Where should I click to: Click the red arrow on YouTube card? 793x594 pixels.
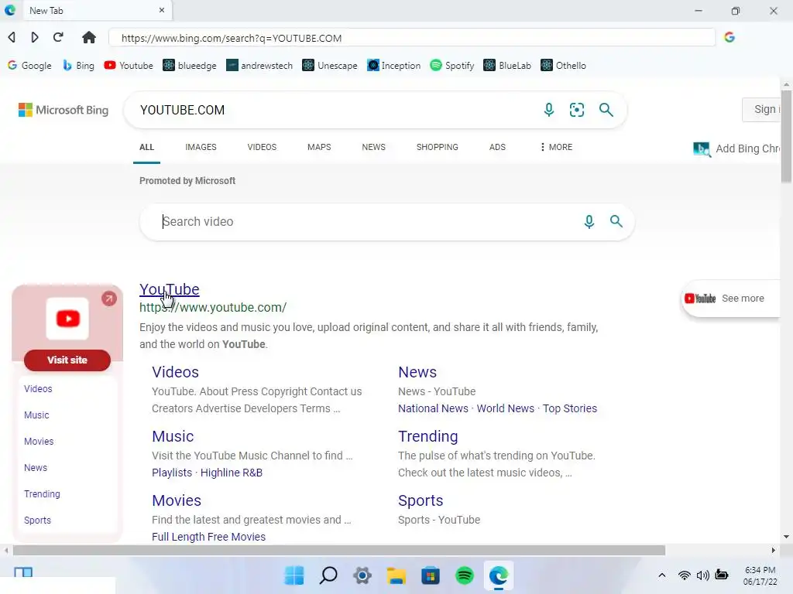(108, 299)
